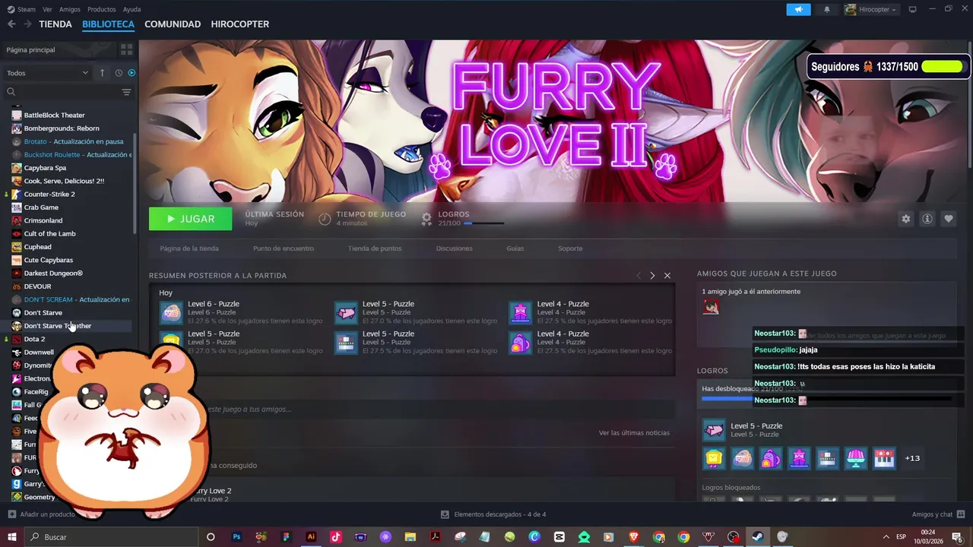Open the notifications bell
The height and width of the screenshot is (547, 973).
[x=827, y=9]
